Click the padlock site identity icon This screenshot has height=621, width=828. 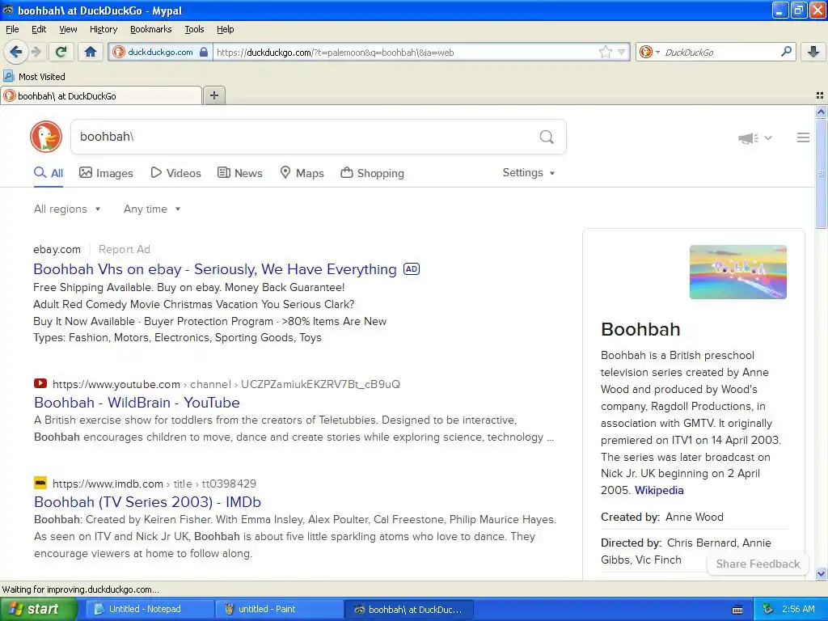tap(204, 52)
